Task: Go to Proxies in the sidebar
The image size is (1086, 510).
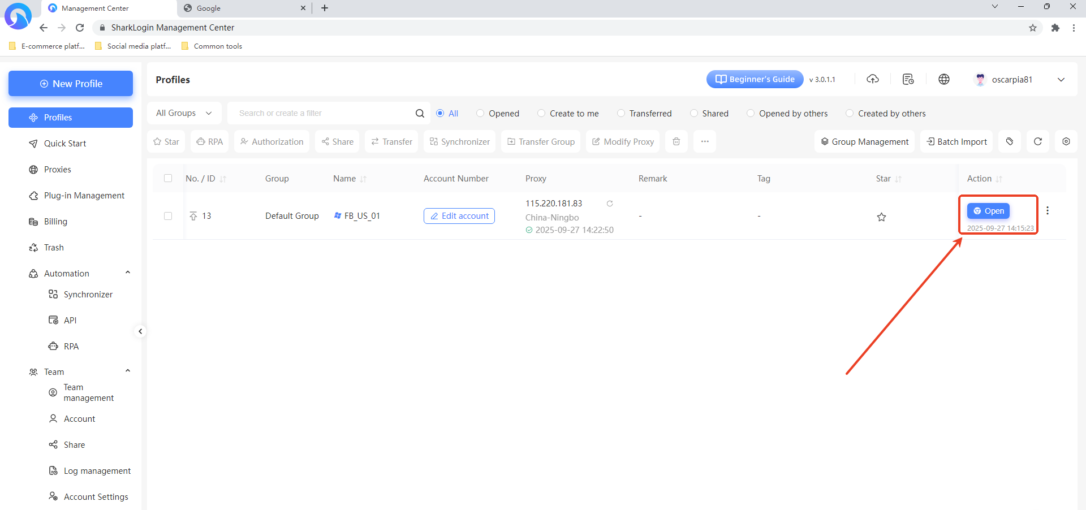Action: click(58, 170)
